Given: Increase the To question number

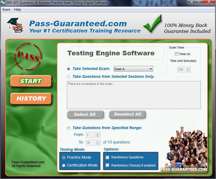Looking at the screenshot, I should [x=98, y=141].
